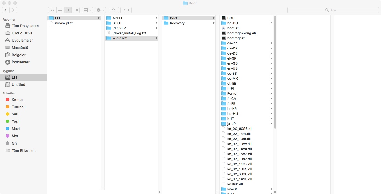Image resolution: width=381 pixels, height=194 pixels.
Task: Select İndirilenler in the sidebar
Action: click(20, 62)
